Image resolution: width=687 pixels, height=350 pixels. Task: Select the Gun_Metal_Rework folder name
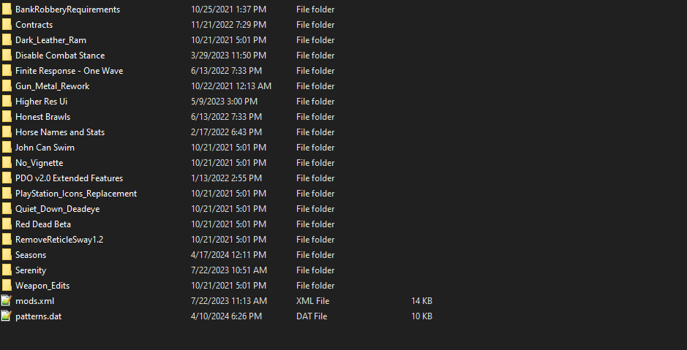point(52,86)
